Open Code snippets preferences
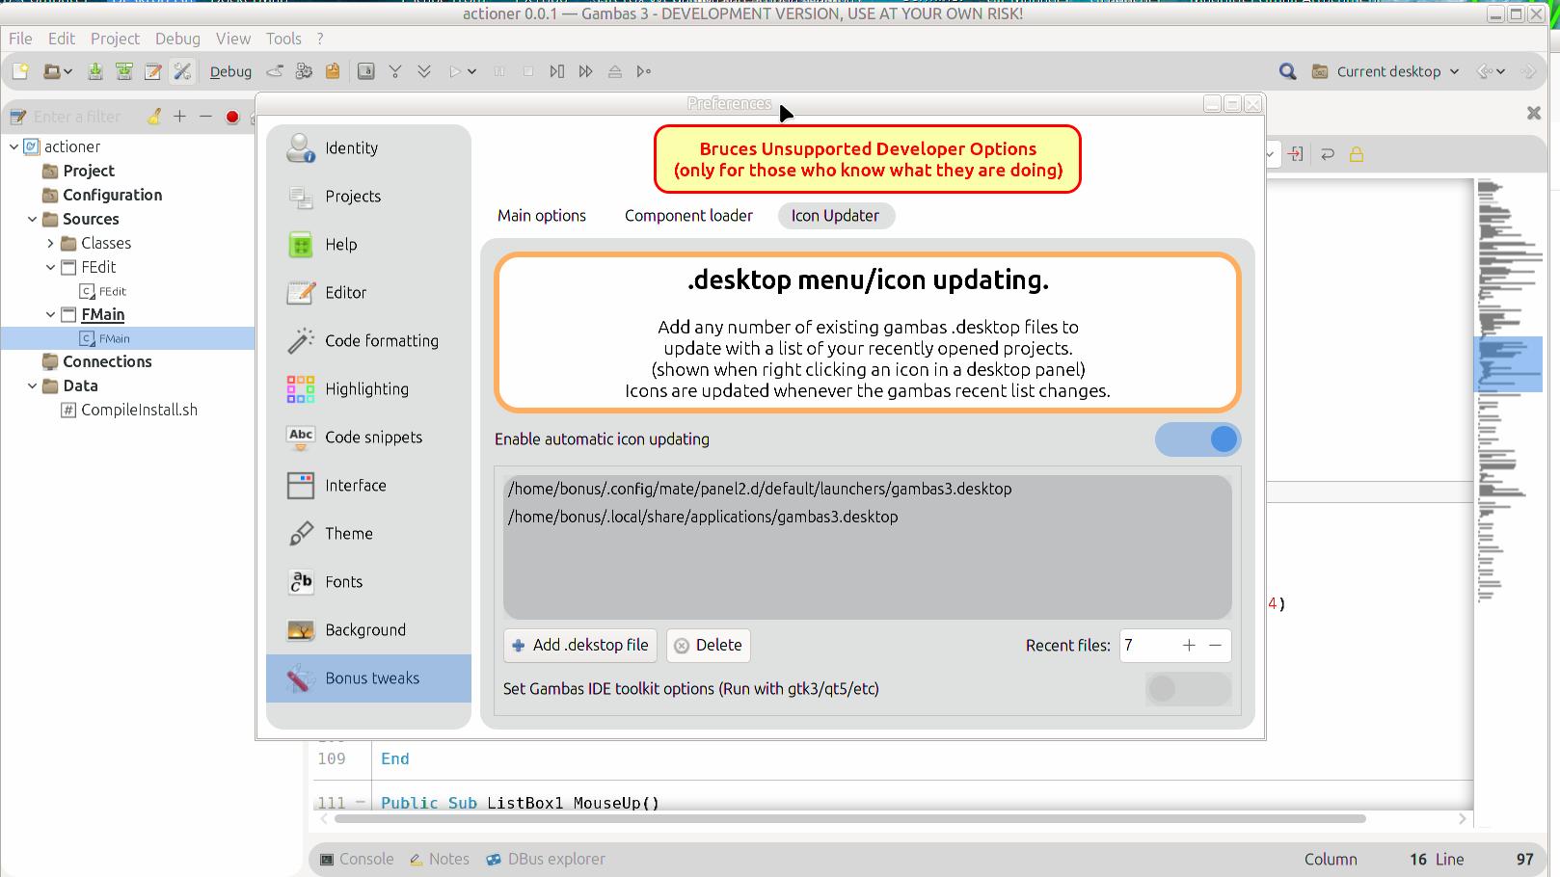 tap(372, 438)
